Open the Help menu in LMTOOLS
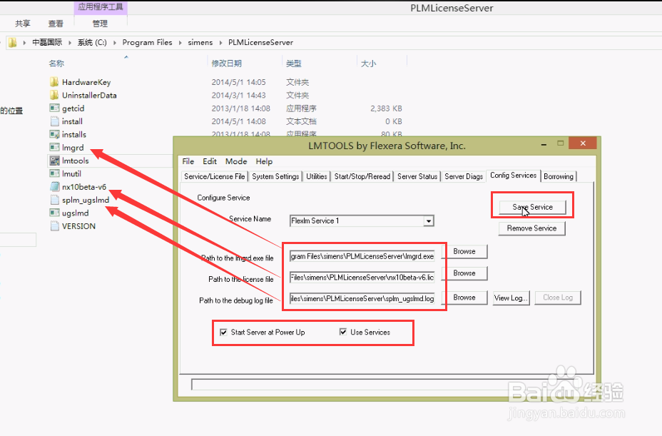 [264, 161]
